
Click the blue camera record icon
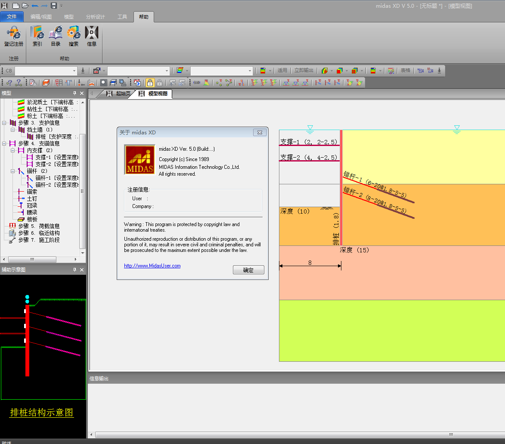tap(421, 71)
